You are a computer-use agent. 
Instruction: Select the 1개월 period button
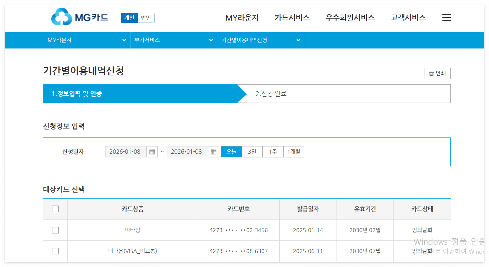pyautogui.click(x=294, y=152)
